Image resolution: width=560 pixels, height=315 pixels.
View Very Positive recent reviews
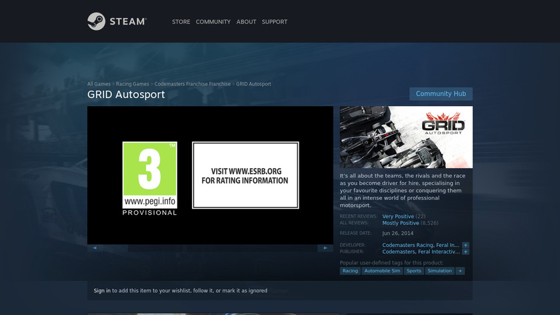pos(398,216)
